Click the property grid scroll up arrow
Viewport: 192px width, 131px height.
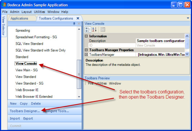point(187,36)
